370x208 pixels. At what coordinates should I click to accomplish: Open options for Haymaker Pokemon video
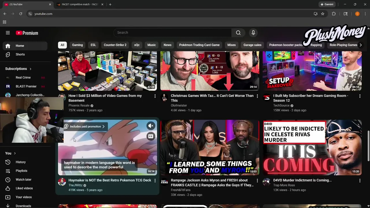(155, 181)
